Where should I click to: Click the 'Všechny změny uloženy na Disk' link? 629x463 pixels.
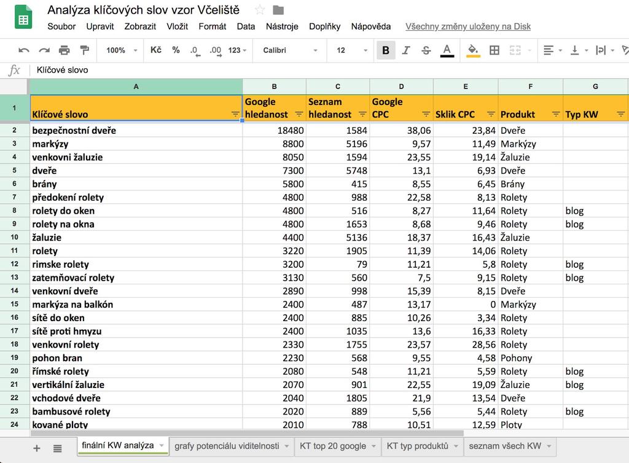(x=467, y=26)
